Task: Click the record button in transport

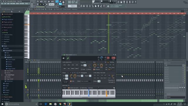Action: tap(47, 4)
